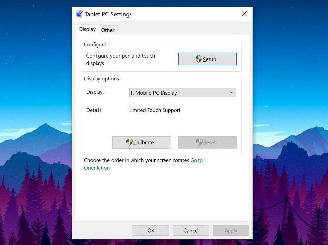Click the 'Display options' group label
Screen dimensions: 328x245
coord(101,79)
